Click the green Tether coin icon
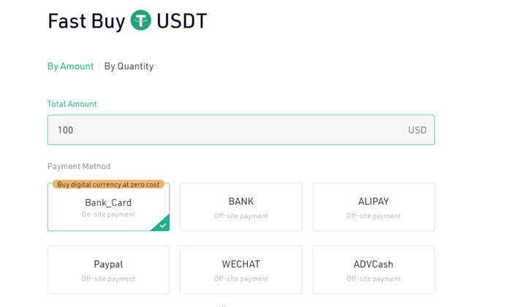Screen dimensions: 511x307 pos(141,20)
